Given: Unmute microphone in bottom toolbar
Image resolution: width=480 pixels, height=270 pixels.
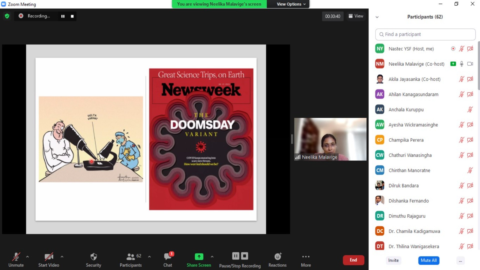Looking at the screenshot, I should click(16, 260).
